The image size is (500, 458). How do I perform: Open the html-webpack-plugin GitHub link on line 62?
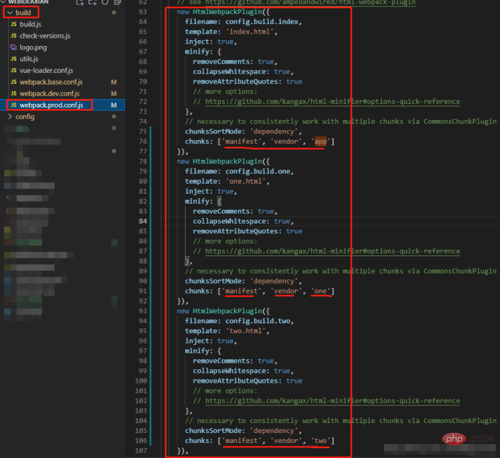click(x=310, y=2)
